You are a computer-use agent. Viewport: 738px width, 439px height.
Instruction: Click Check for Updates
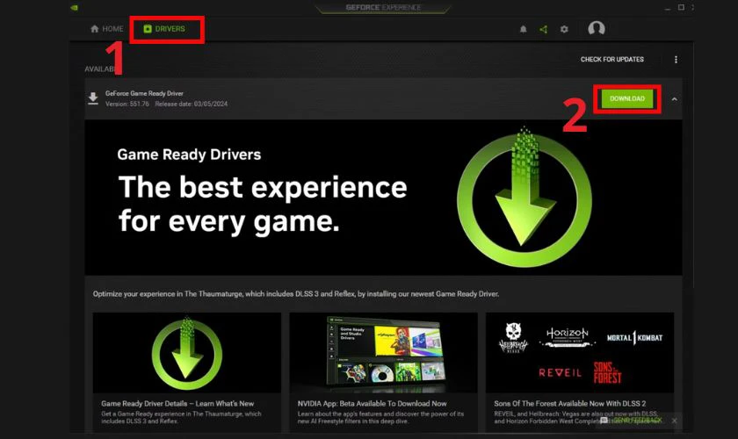(611, 60)
